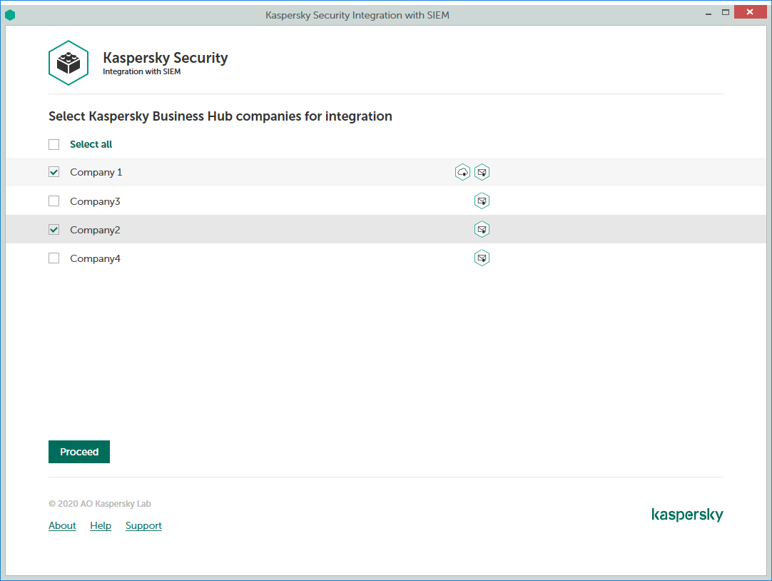The height and width of the screenshot is (581, 772).
Task: Click the green app icon in title bar
Action: pyautogui.click(x=10, y=14)
